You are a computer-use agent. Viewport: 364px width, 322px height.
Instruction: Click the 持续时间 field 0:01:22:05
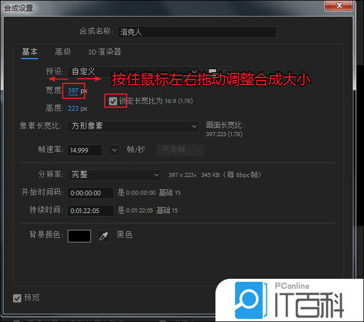click(91, 211)
